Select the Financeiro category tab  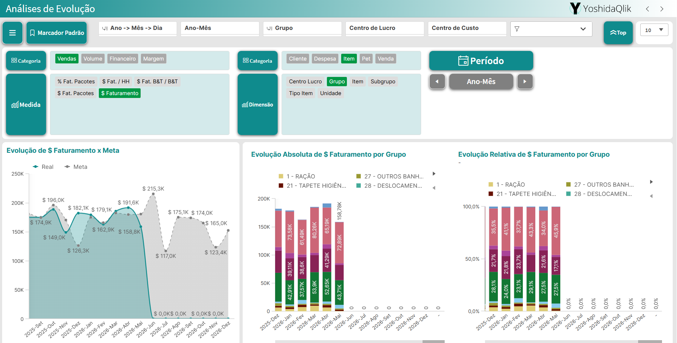(122, 59)
